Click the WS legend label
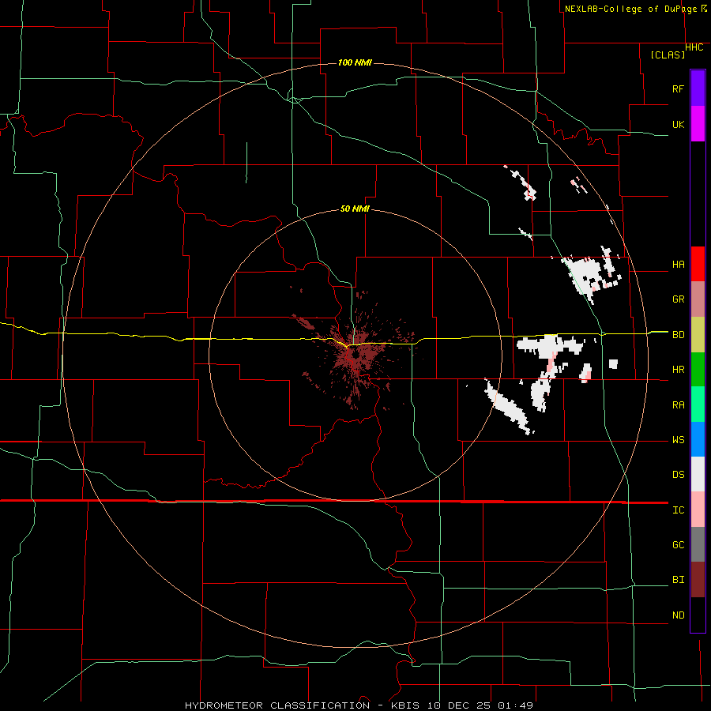The height and width of the screenshot is (711, 711). [x=678, y=440]
